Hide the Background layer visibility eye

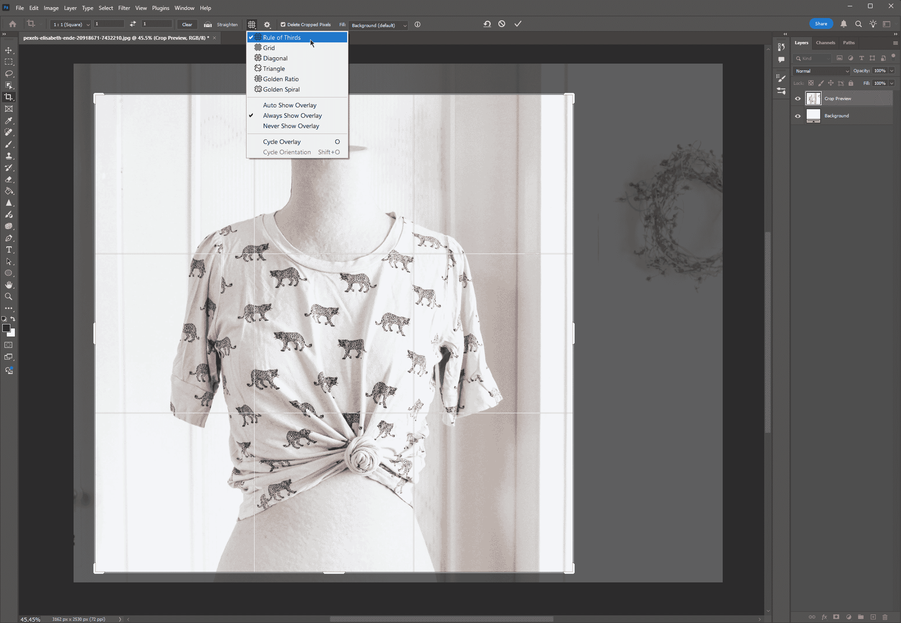(x=798, y=116)
